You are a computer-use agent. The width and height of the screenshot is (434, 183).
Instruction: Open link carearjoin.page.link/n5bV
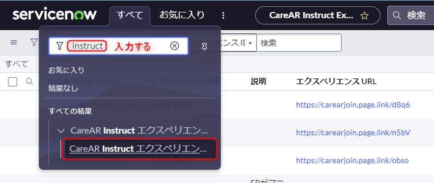click(353, 133)
